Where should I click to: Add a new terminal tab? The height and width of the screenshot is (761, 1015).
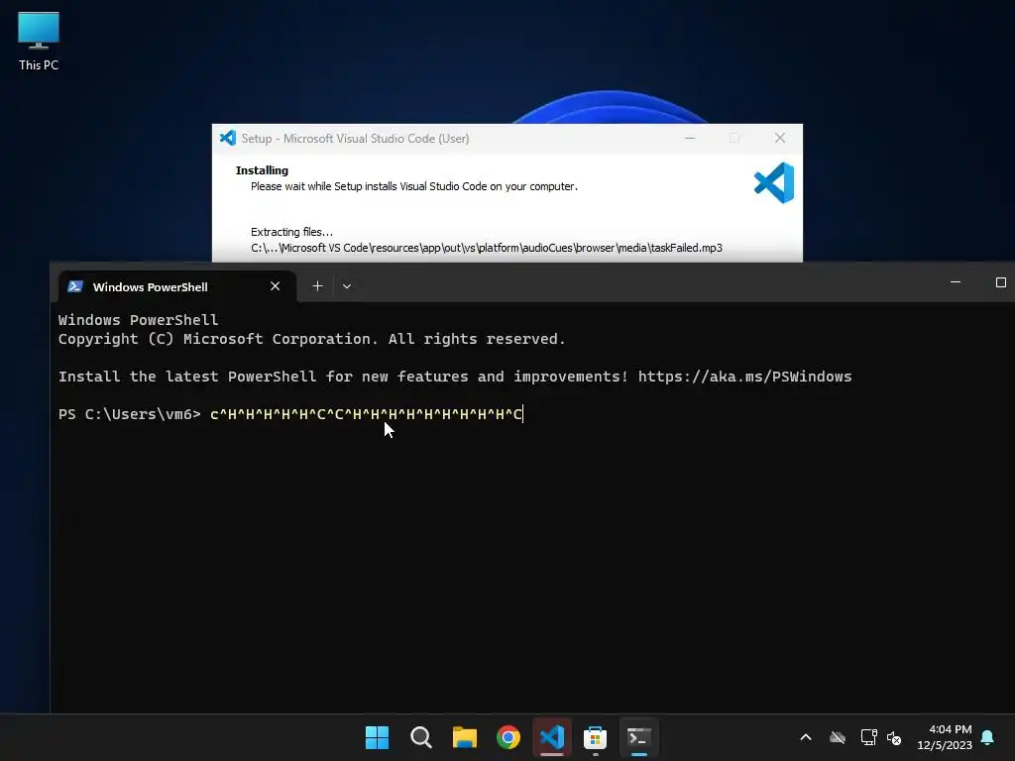tap(317, 286)
